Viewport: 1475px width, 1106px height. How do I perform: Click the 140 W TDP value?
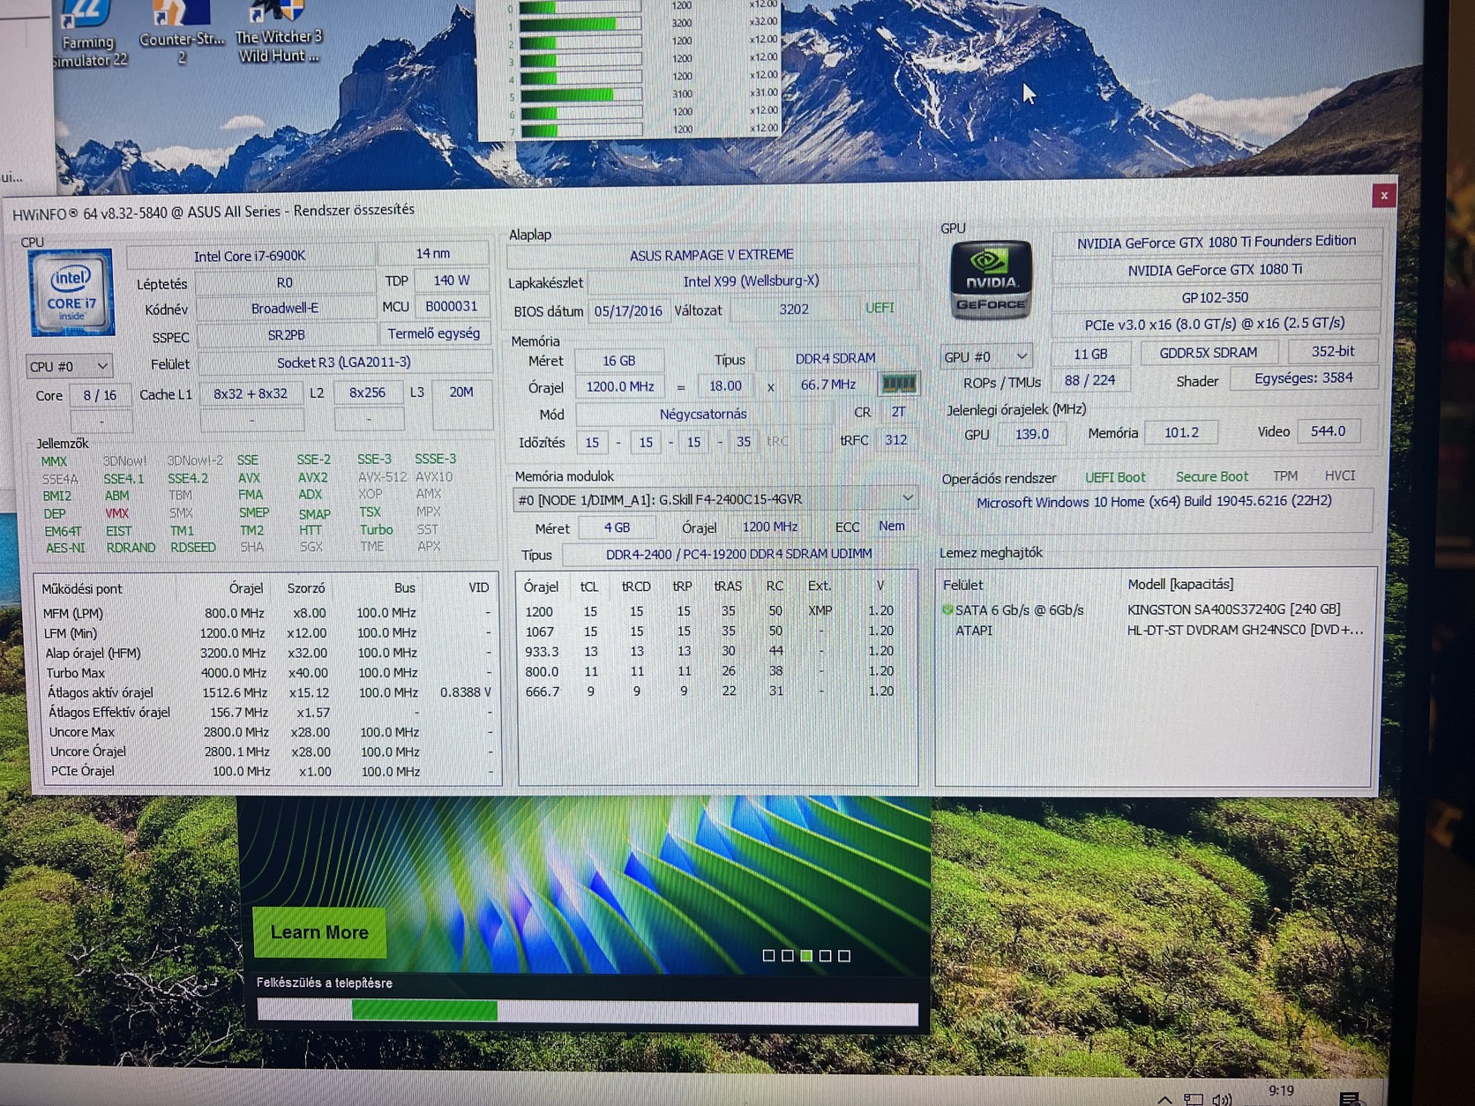tap(451, 280)
